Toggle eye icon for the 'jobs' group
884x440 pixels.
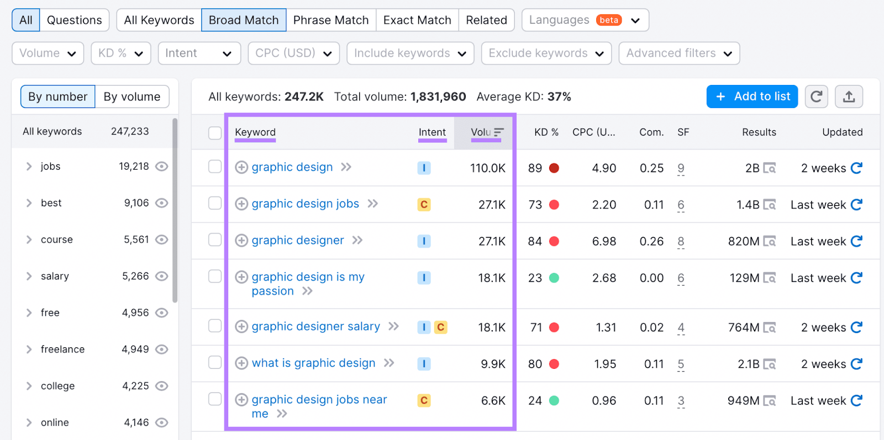[x=161, y=167]
